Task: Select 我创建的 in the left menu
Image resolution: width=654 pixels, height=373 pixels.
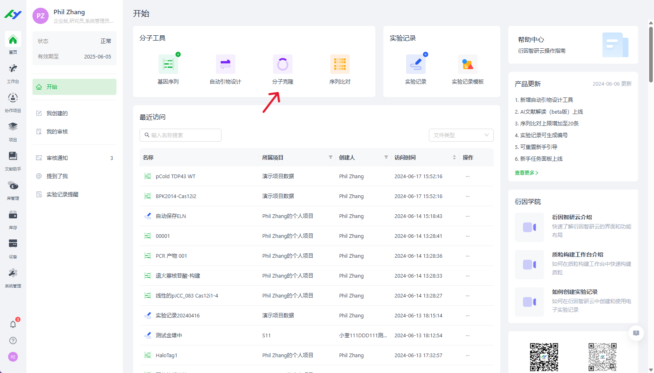Action: coord(57,113)
